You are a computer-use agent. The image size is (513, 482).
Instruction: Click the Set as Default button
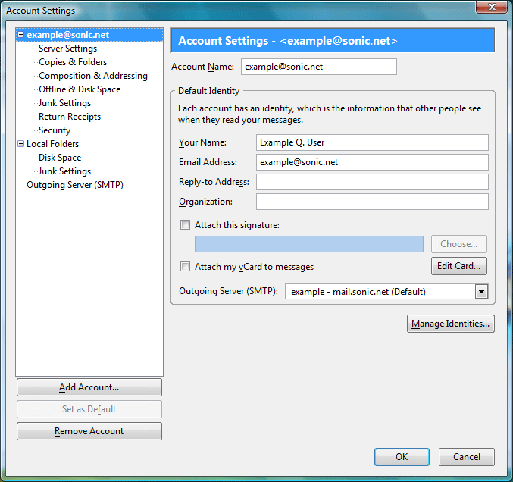89,409
